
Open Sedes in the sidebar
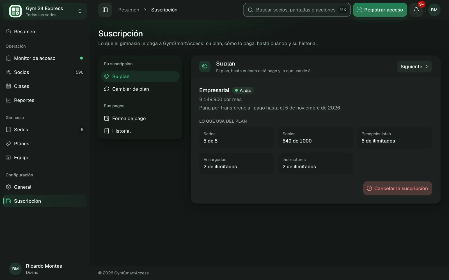pyautogui.click(x=45, y=130)
